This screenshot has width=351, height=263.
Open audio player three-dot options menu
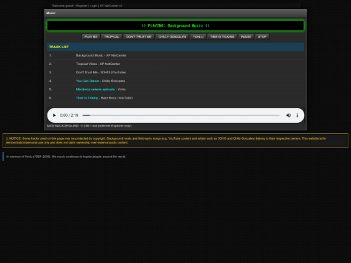tap(297, 116)
